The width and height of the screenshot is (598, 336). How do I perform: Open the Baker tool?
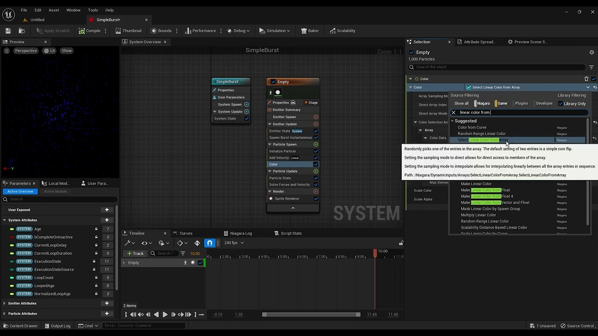pos(310,31)
